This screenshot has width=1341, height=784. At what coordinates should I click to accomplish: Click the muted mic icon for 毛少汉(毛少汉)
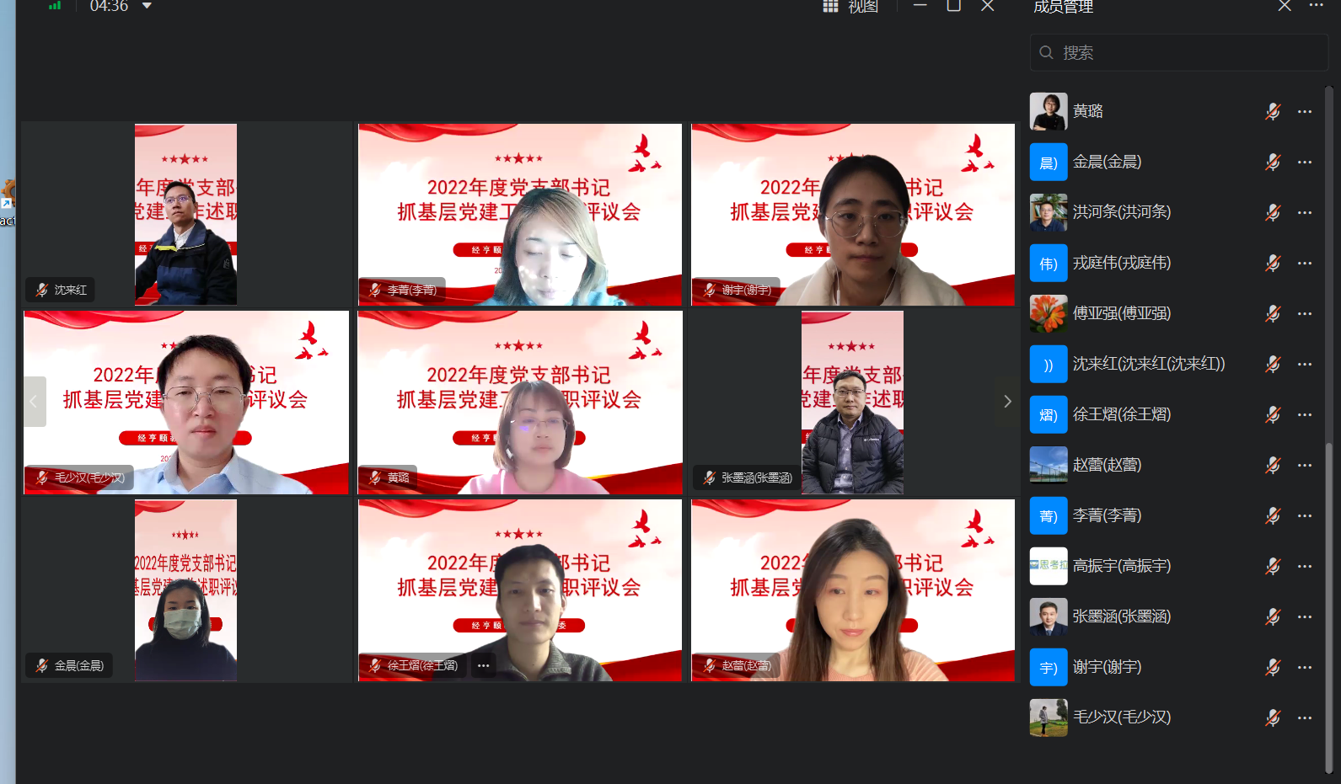pos(1273,717)
